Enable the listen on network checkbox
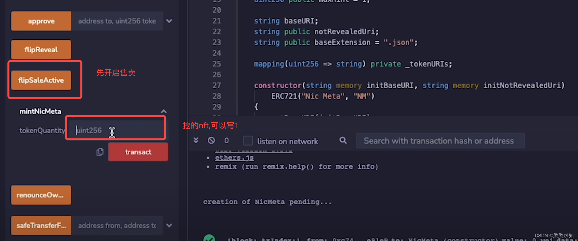 click(248, 140)
